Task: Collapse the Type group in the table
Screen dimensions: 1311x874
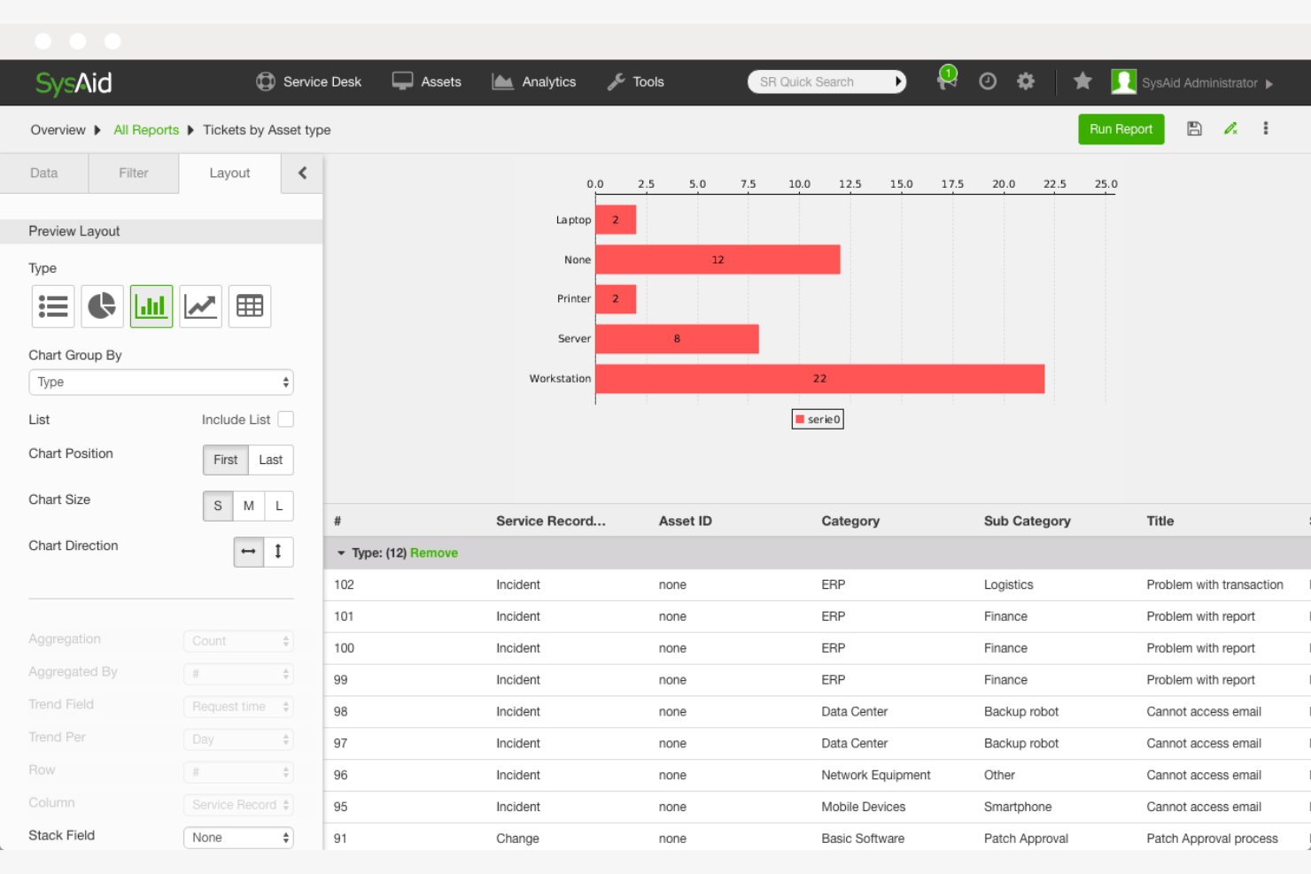Action: coord(340,553)
